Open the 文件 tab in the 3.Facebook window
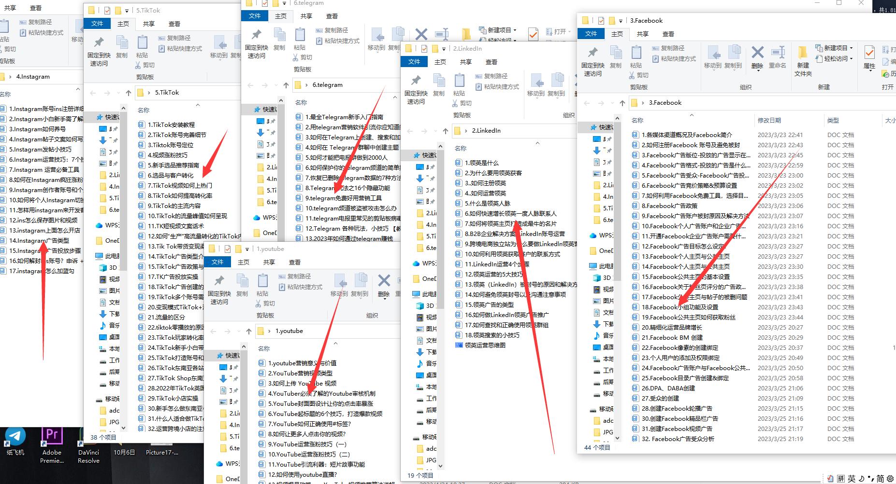Viewport: 896px width, 484px height. pyautogui.click(x=591, y=34)
